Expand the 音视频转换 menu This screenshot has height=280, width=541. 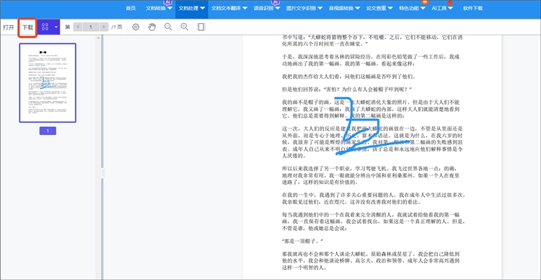344,8
